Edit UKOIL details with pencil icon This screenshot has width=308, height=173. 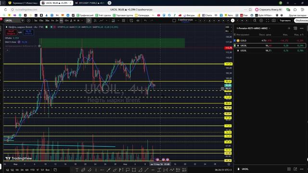pyautogui.click(x=295, y=169)
